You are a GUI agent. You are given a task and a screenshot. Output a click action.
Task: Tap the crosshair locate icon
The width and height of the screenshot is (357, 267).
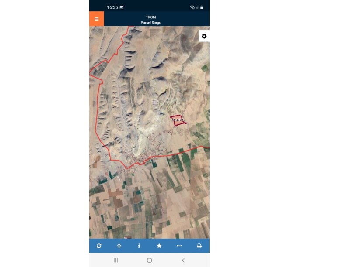pyautogui.click(x=119, y=246)
